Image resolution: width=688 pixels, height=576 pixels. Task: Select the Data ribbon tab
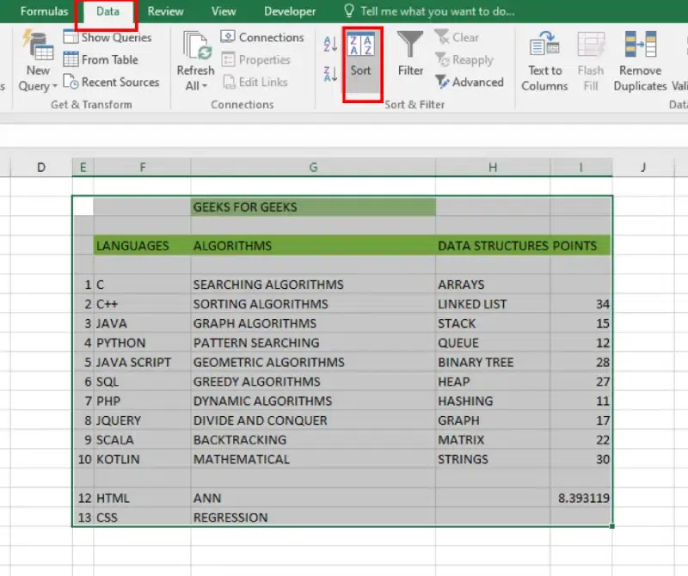[107, 11]
